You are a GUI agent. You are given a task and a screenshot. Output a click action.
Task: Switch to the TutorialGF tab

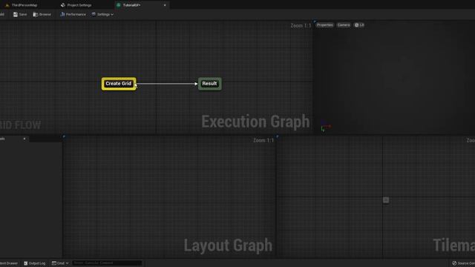coord(131,5)
